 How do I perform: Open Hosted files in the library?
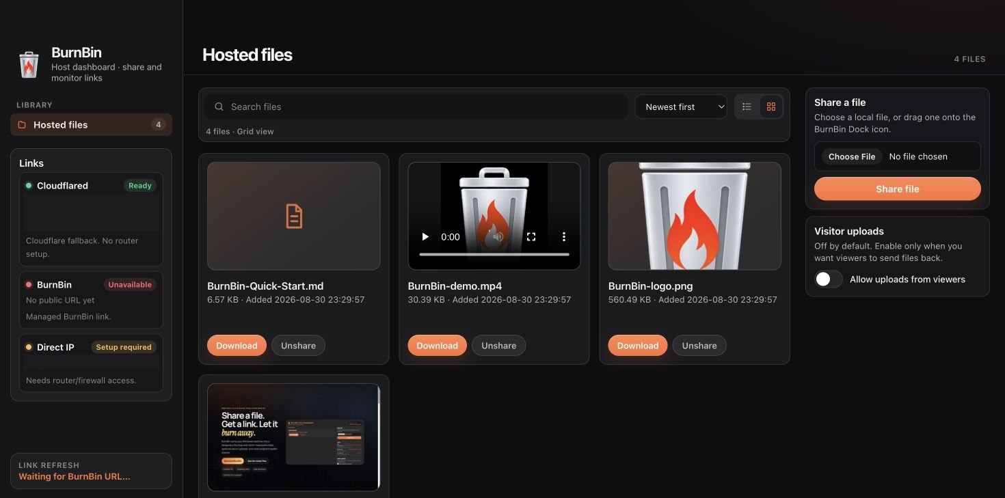91,125
